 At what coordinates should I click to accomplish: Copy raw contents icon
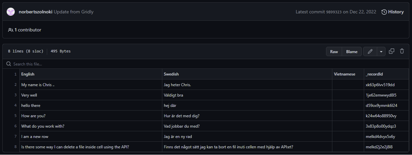click(392, 51)
